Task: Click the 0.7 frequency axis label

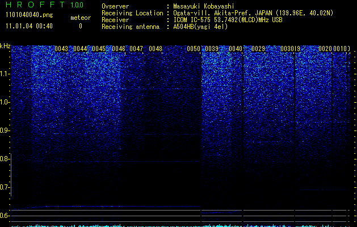Action: (5, 187)
